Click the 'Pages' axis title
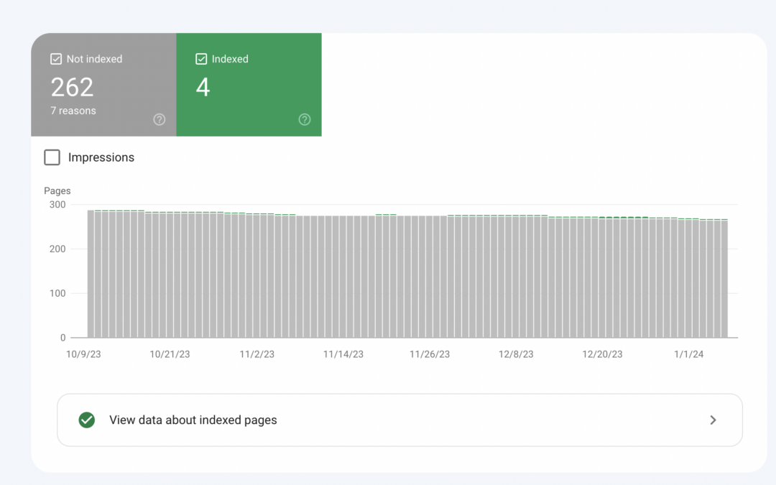 (x=57, y=191)
